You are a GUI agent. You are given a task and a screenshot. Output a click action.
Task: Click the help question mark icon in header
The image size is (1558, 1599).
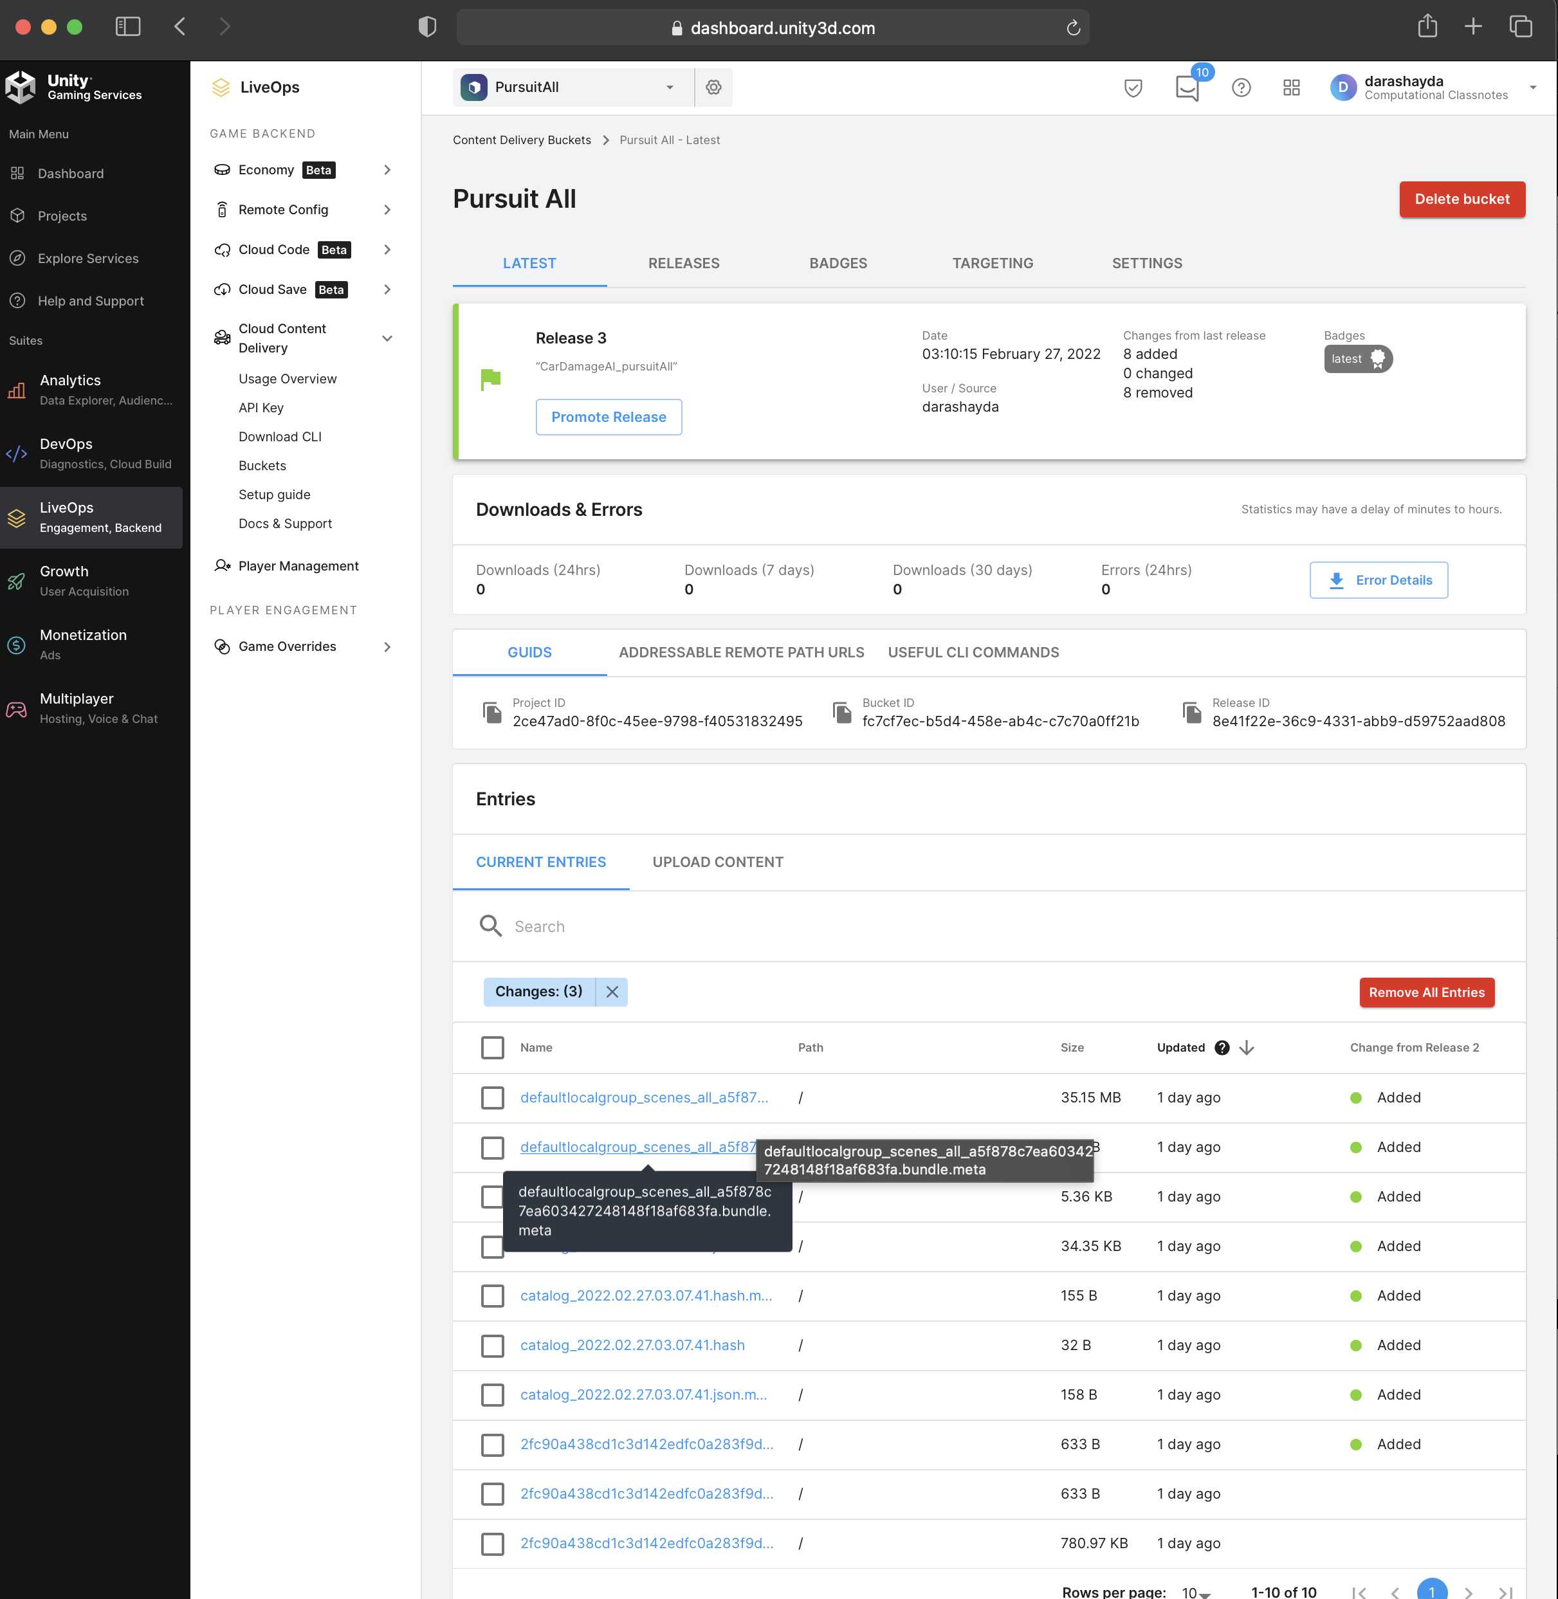(x=1240, y=87)
